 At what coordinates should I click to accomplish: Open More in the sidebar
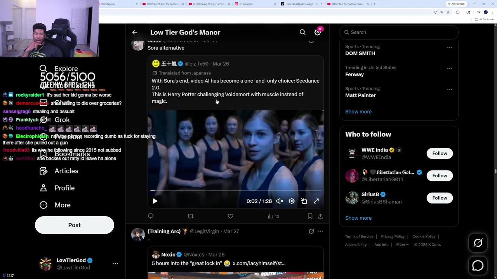coord(55,205)
